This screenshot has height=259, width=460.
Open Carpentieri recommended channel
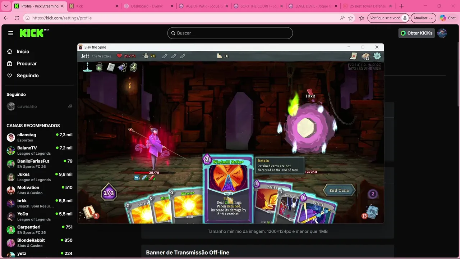tap(39, 230)
